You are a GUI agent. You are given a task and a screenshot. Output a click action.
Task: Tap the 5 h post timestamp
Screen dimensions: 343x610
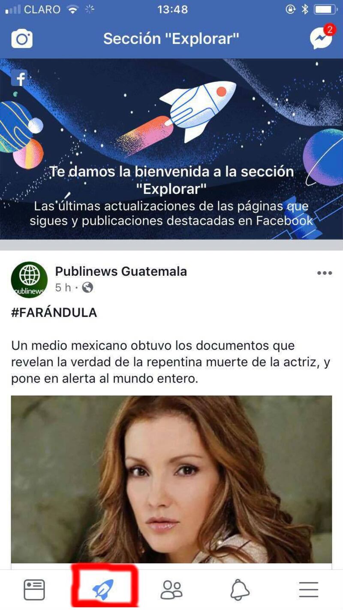pyautogui.click(x=63, y=287)
